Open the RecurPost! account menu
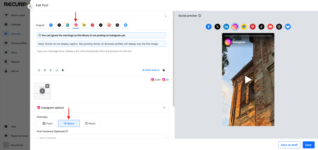This screenshot has width=318, height=150. [15, 145]
